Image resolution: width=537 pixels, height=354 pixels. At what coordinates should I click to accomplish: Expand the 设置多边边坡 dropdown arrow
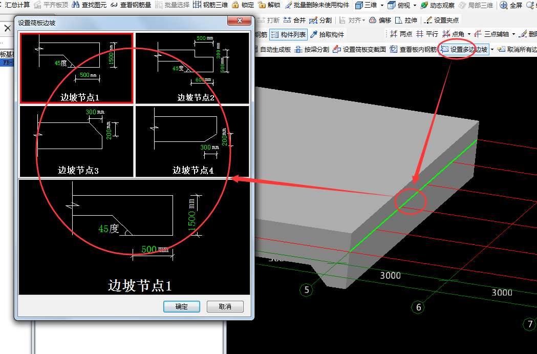(x=492, y=50)
